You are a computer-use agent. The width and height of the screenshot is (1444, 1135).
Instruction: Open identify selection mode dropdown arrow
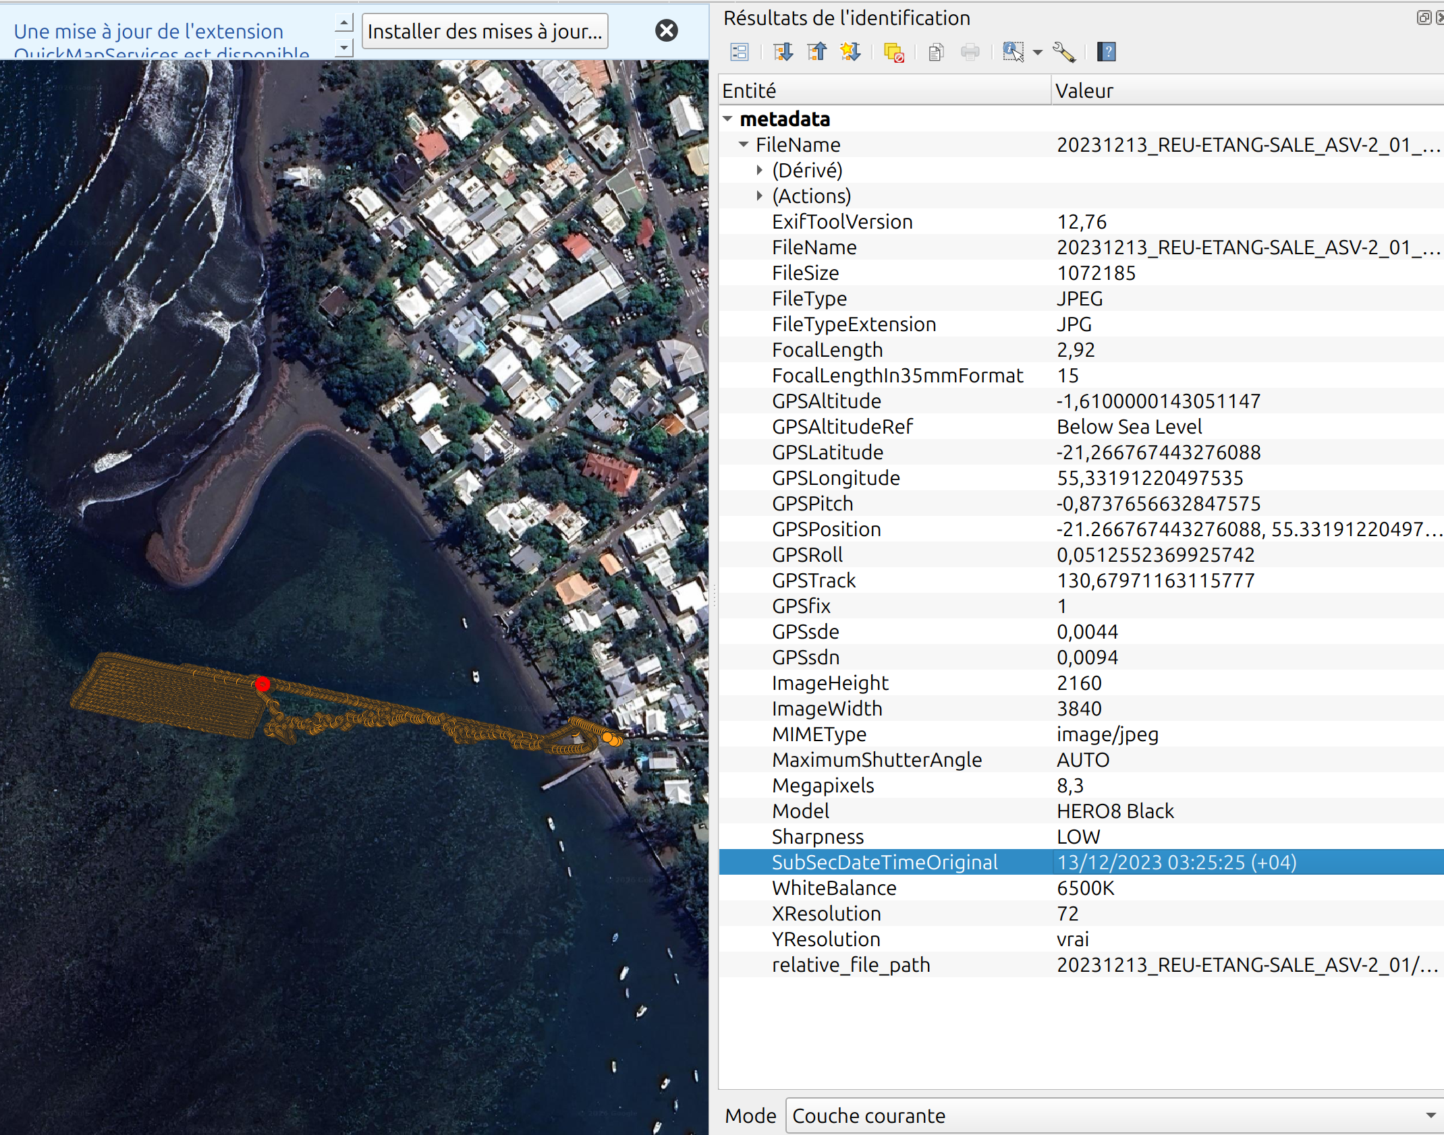point(1038,52)
